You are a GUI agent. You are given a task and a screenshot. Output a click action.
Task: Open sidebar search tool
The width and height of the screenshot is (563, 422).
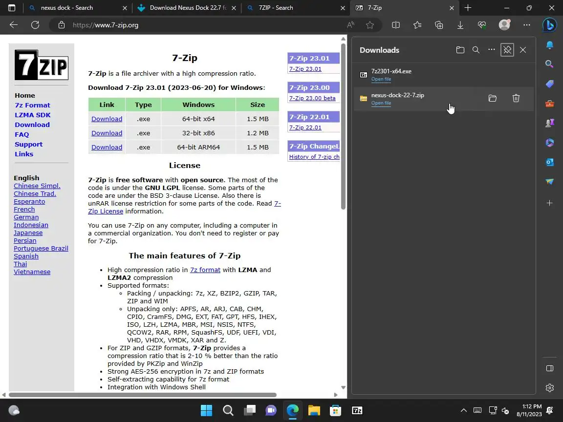(x=549, y=64)
